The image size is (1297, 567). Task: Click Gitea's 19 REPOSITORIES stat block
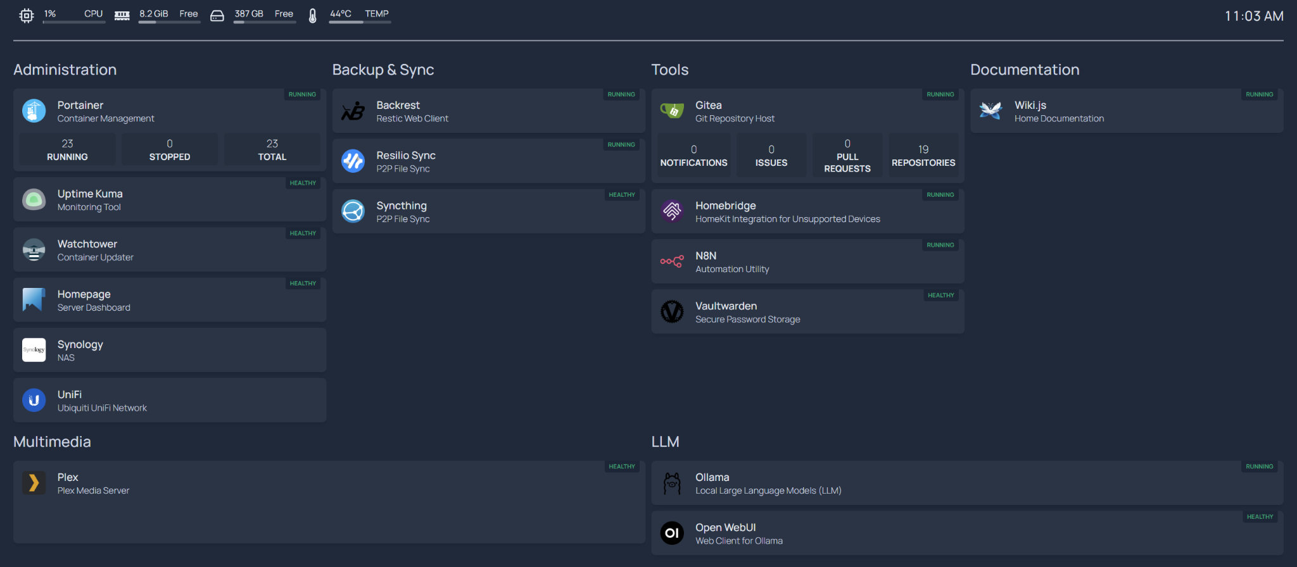923,155
